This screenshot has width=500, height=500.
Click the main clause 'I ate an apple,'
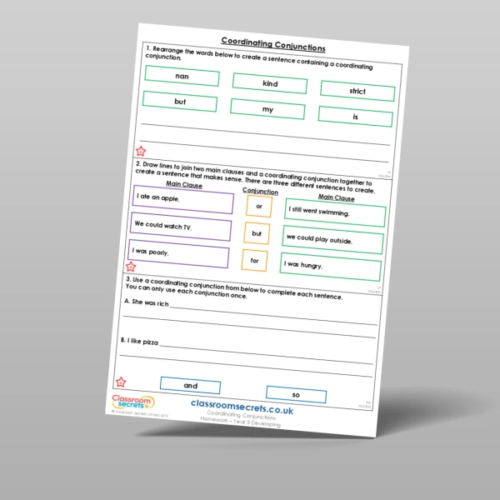(183, 200)
